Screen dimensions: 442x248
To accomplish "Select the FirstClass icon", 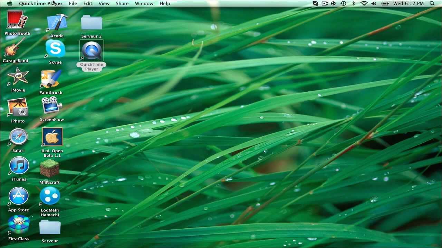I will (x=19, y=225).
